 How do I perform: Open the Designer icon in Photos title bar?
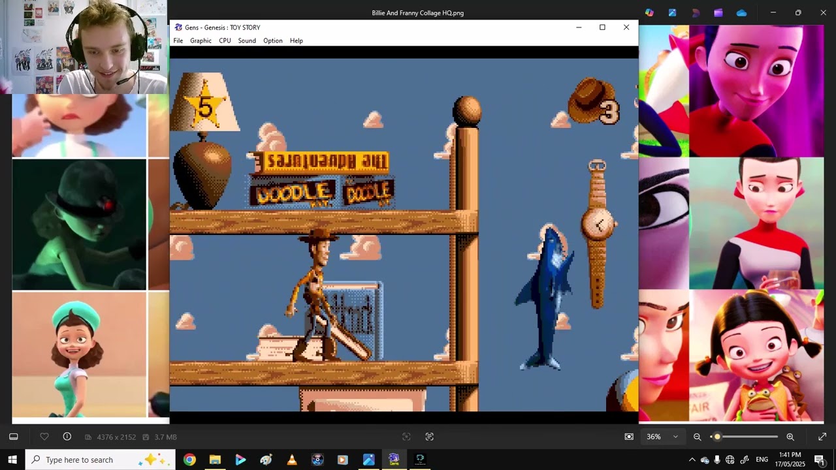[x=696, y=12]
